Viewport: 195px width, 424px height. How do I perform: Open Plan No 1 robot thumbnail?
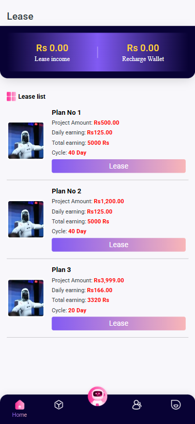26,141
